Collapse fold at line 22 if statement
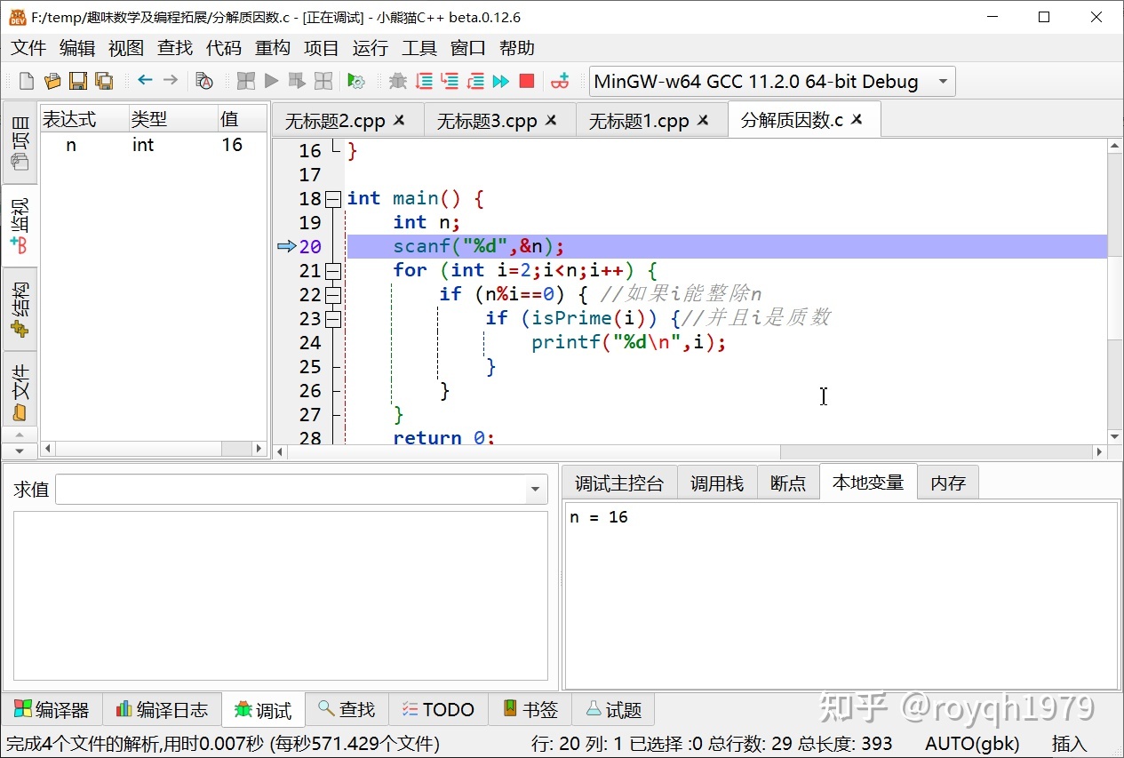Image resolution: width=1124 pixels, height=758 pixels. (333, 295)
